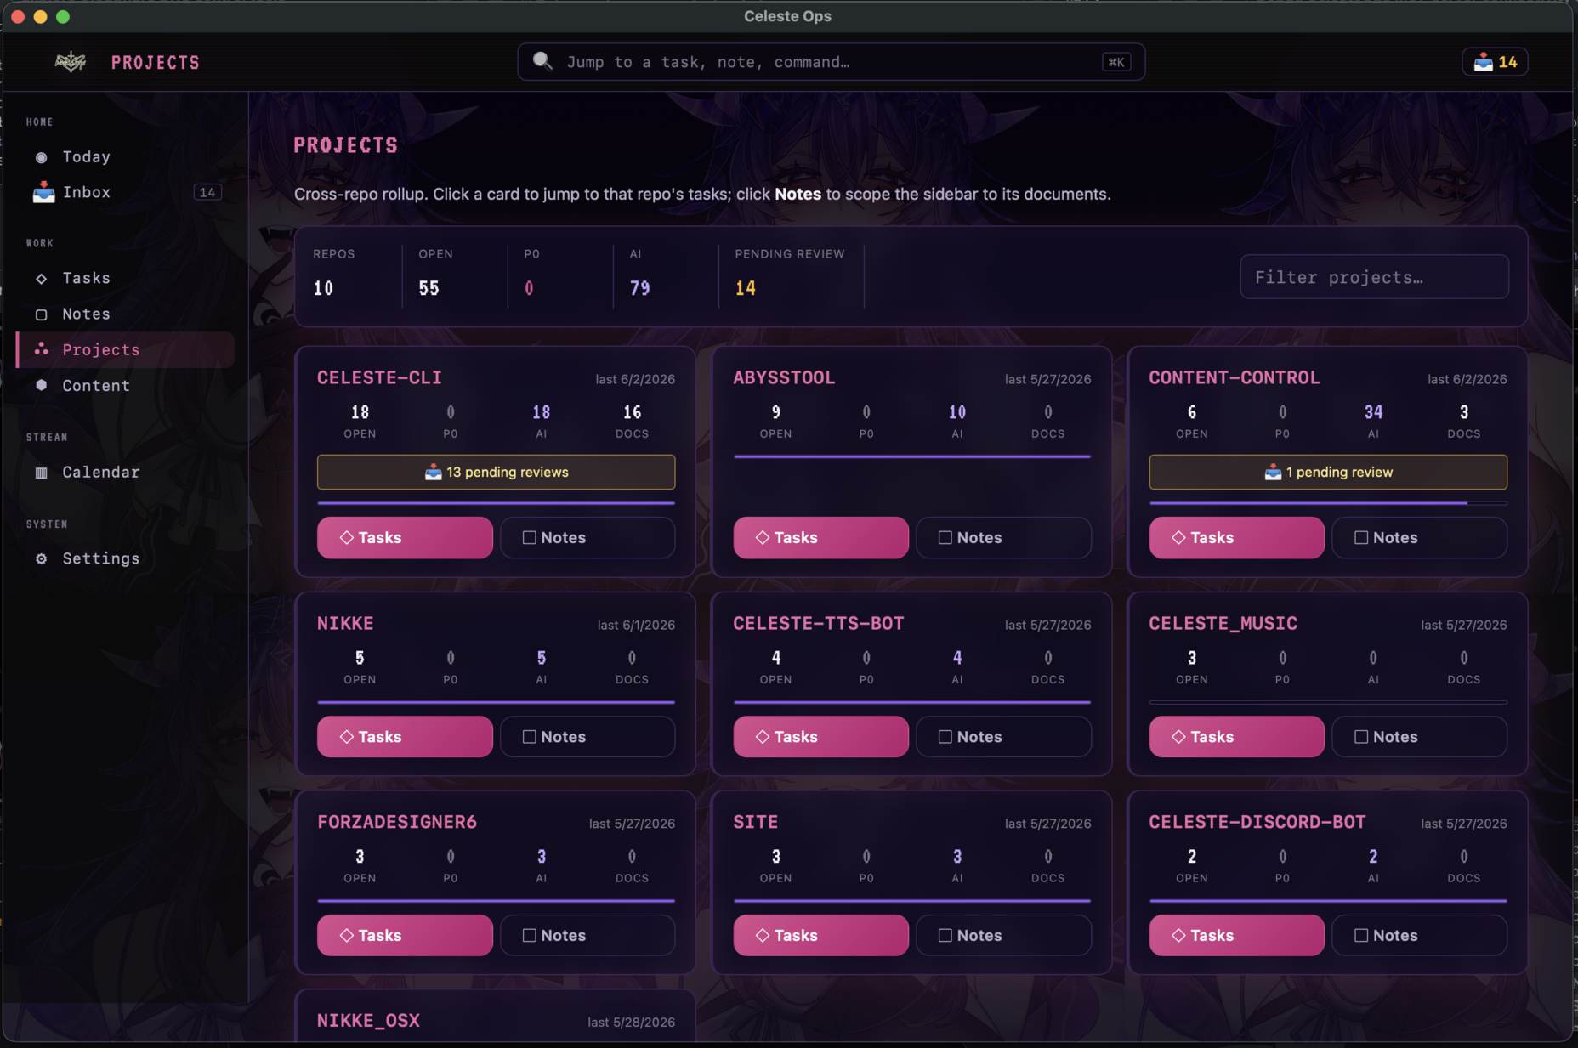Open Tasks for CONTENT-CONTROL
Screen dimensions: 1578x1048
coord(1236,537)
